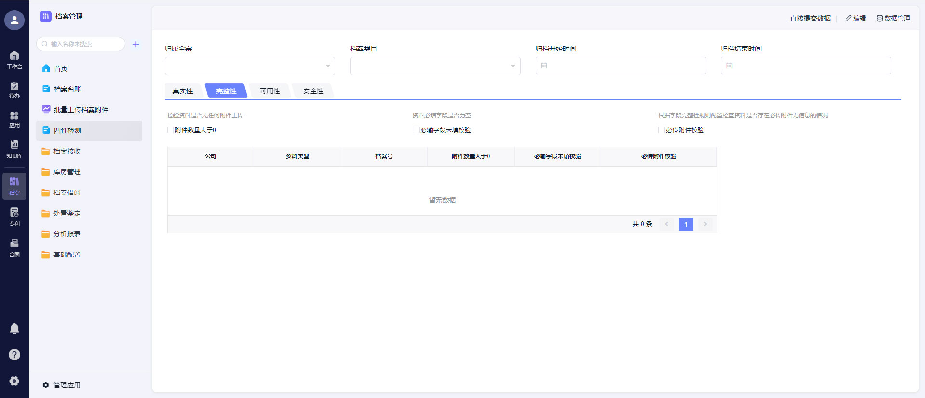This screenshot has height=398, width=925.
Task: Click the 归档开始时间 date field
Action: (x=621, y=65)
